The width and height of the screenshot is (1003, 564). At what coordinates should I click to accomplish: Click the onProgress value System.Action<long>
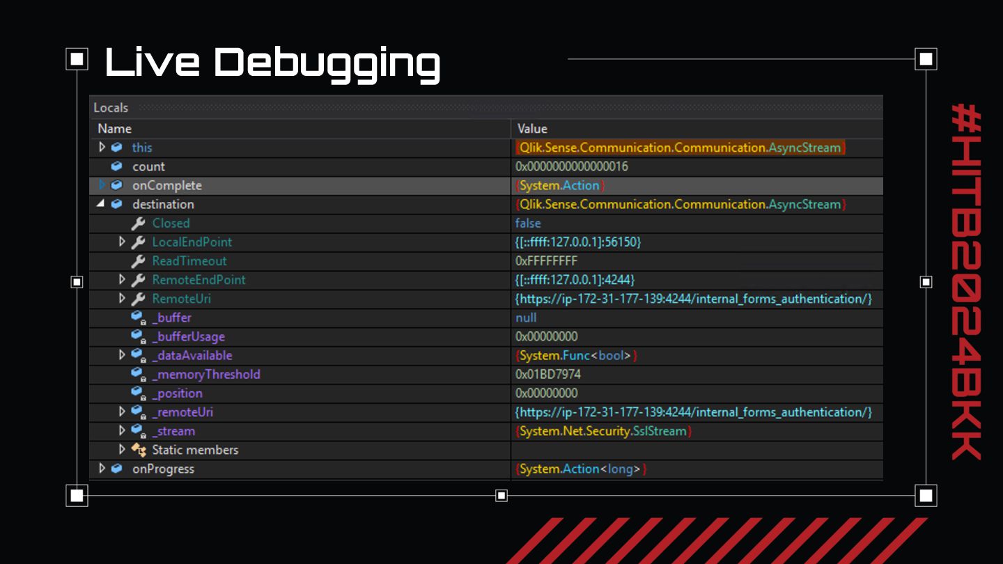(x=582, y=469)
